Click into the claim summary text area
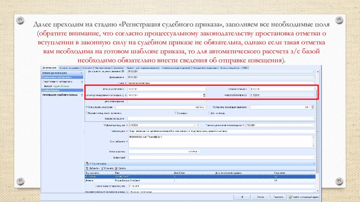 click(221, 141)
